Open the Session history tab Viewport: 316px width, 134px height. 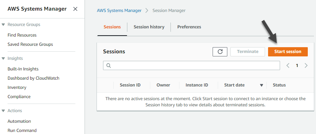[149, 27]
